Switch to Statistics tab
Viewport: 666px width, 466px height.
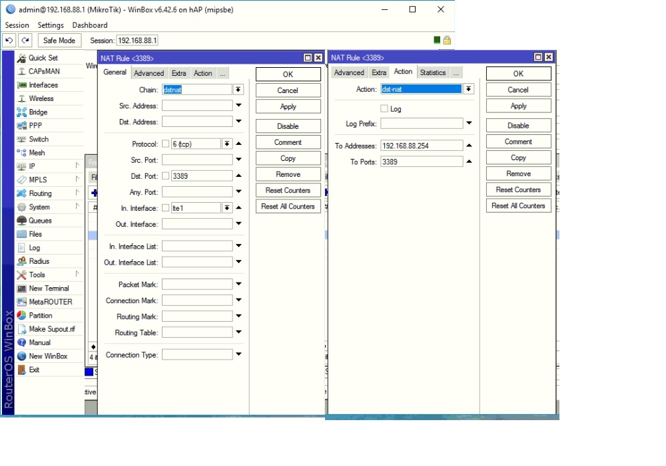[x=432, y=72]
